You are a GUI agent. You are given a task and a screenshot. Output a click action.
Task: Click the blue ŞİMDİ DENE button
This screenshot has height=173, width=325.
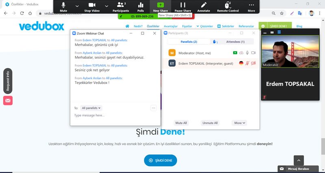click(x=160, y=160)
